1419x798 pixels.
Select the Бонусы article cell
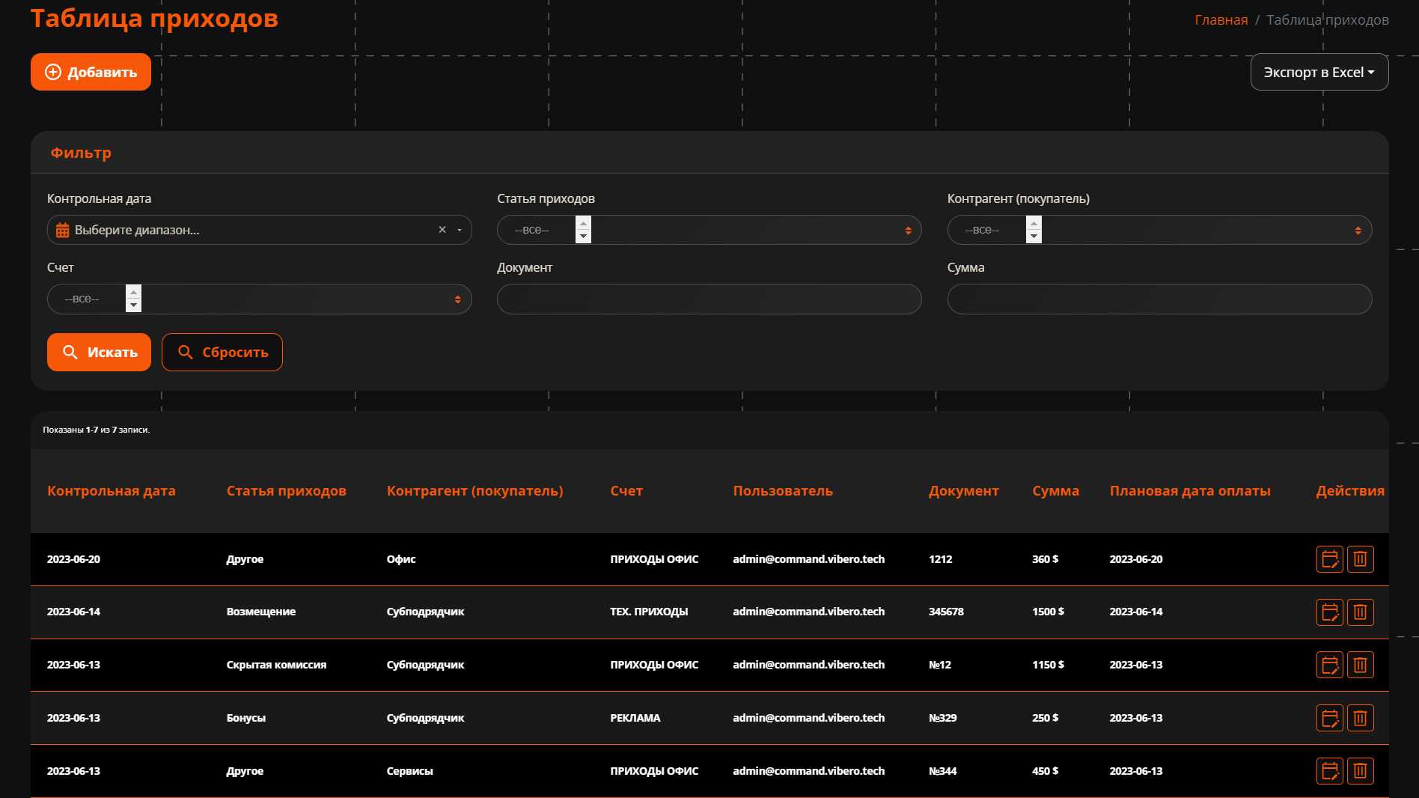pyautogui.click(x=246, y=718)
